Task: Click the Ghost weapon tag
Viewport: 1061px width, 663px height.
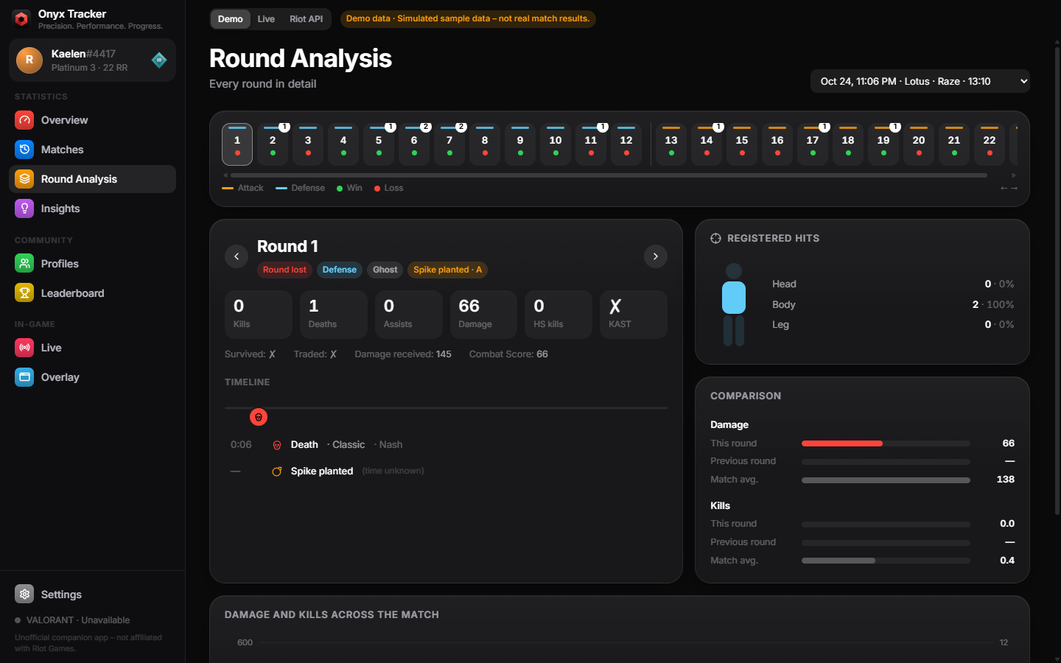Action: (x=385, y=270)
